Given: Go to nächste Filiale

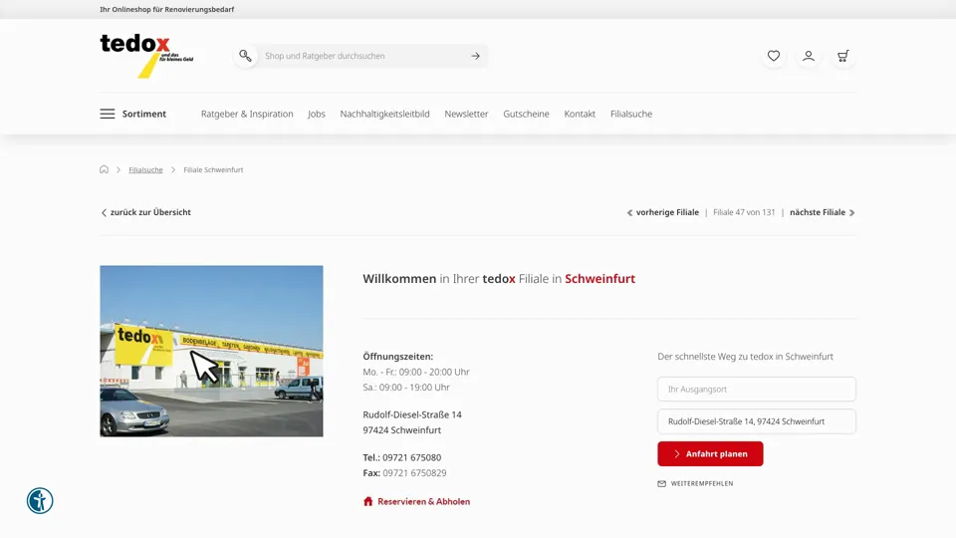Looking at the screenshot, I should point(823,212).
